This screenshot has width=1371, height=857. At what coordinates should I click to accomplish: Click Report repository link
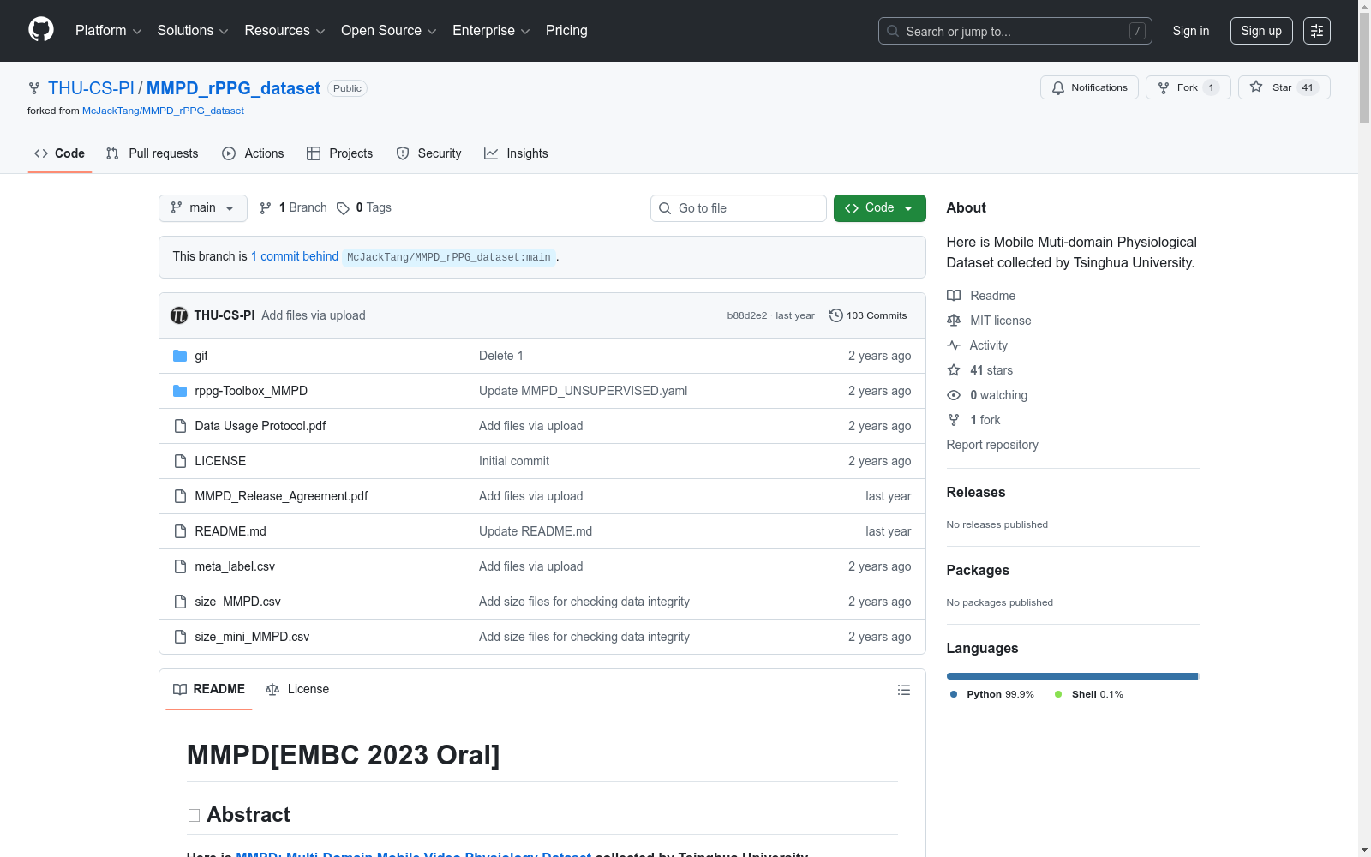992,445
